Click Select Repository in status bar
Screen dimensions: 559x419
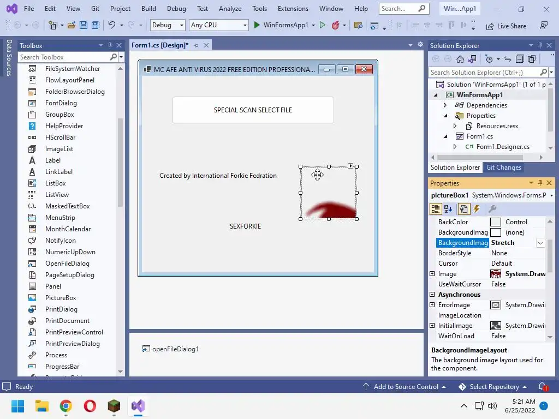(493, 387)
